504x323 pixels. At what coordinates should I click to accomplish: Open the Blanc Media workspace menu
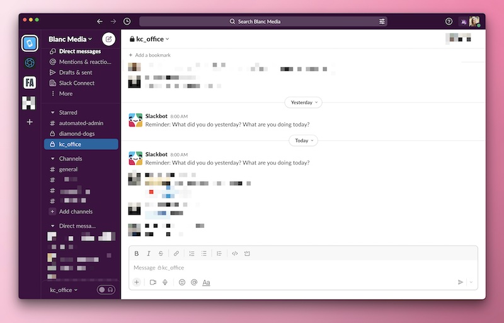click(71, 39)
